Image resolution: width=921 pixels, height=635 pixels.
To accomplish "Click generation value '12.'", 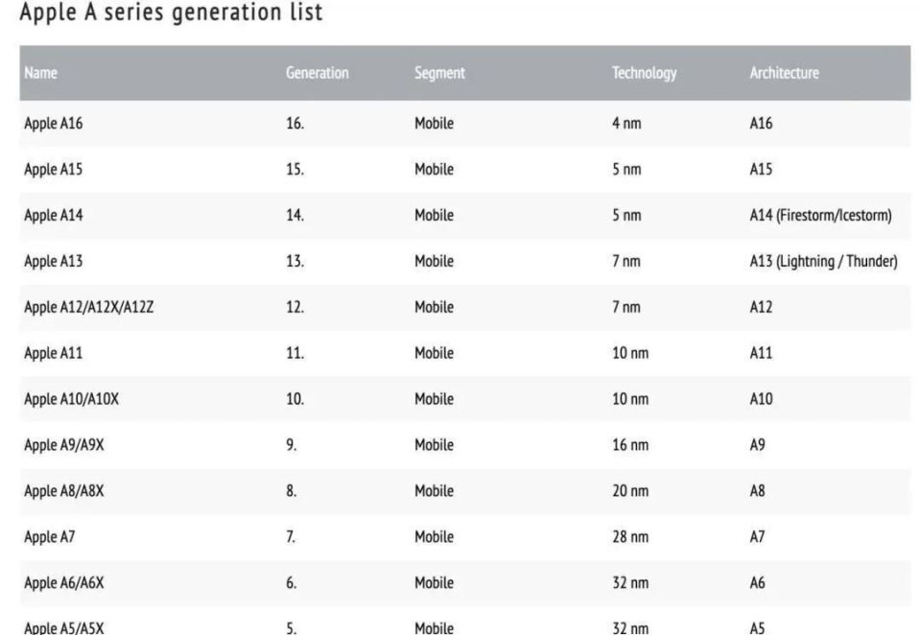I will pos(295,307).
